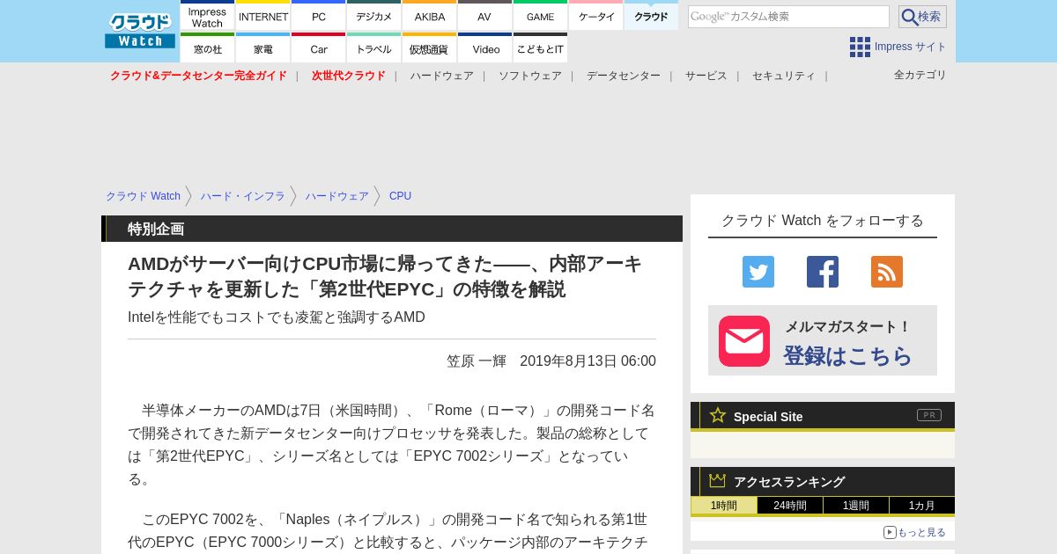Open the PC site tab

(319, 16)
